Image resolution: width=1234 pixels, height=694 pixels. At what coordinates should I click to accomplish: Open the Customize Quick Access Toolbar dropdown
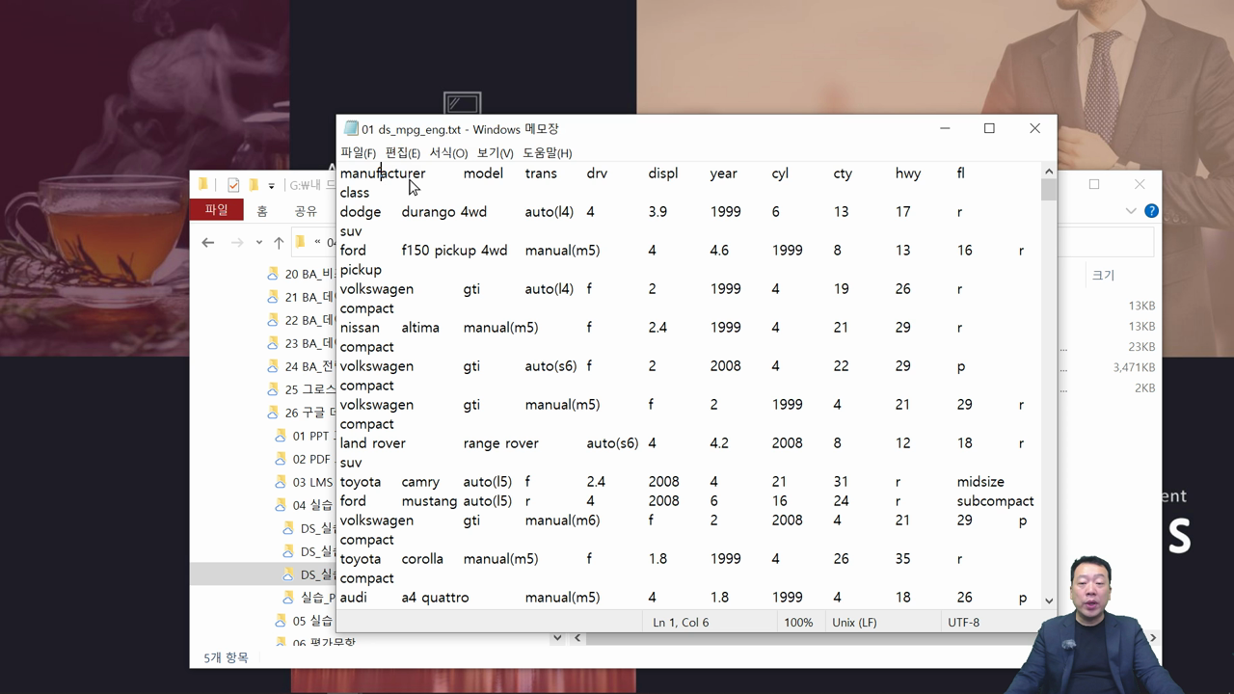click(x=272, y=185)
